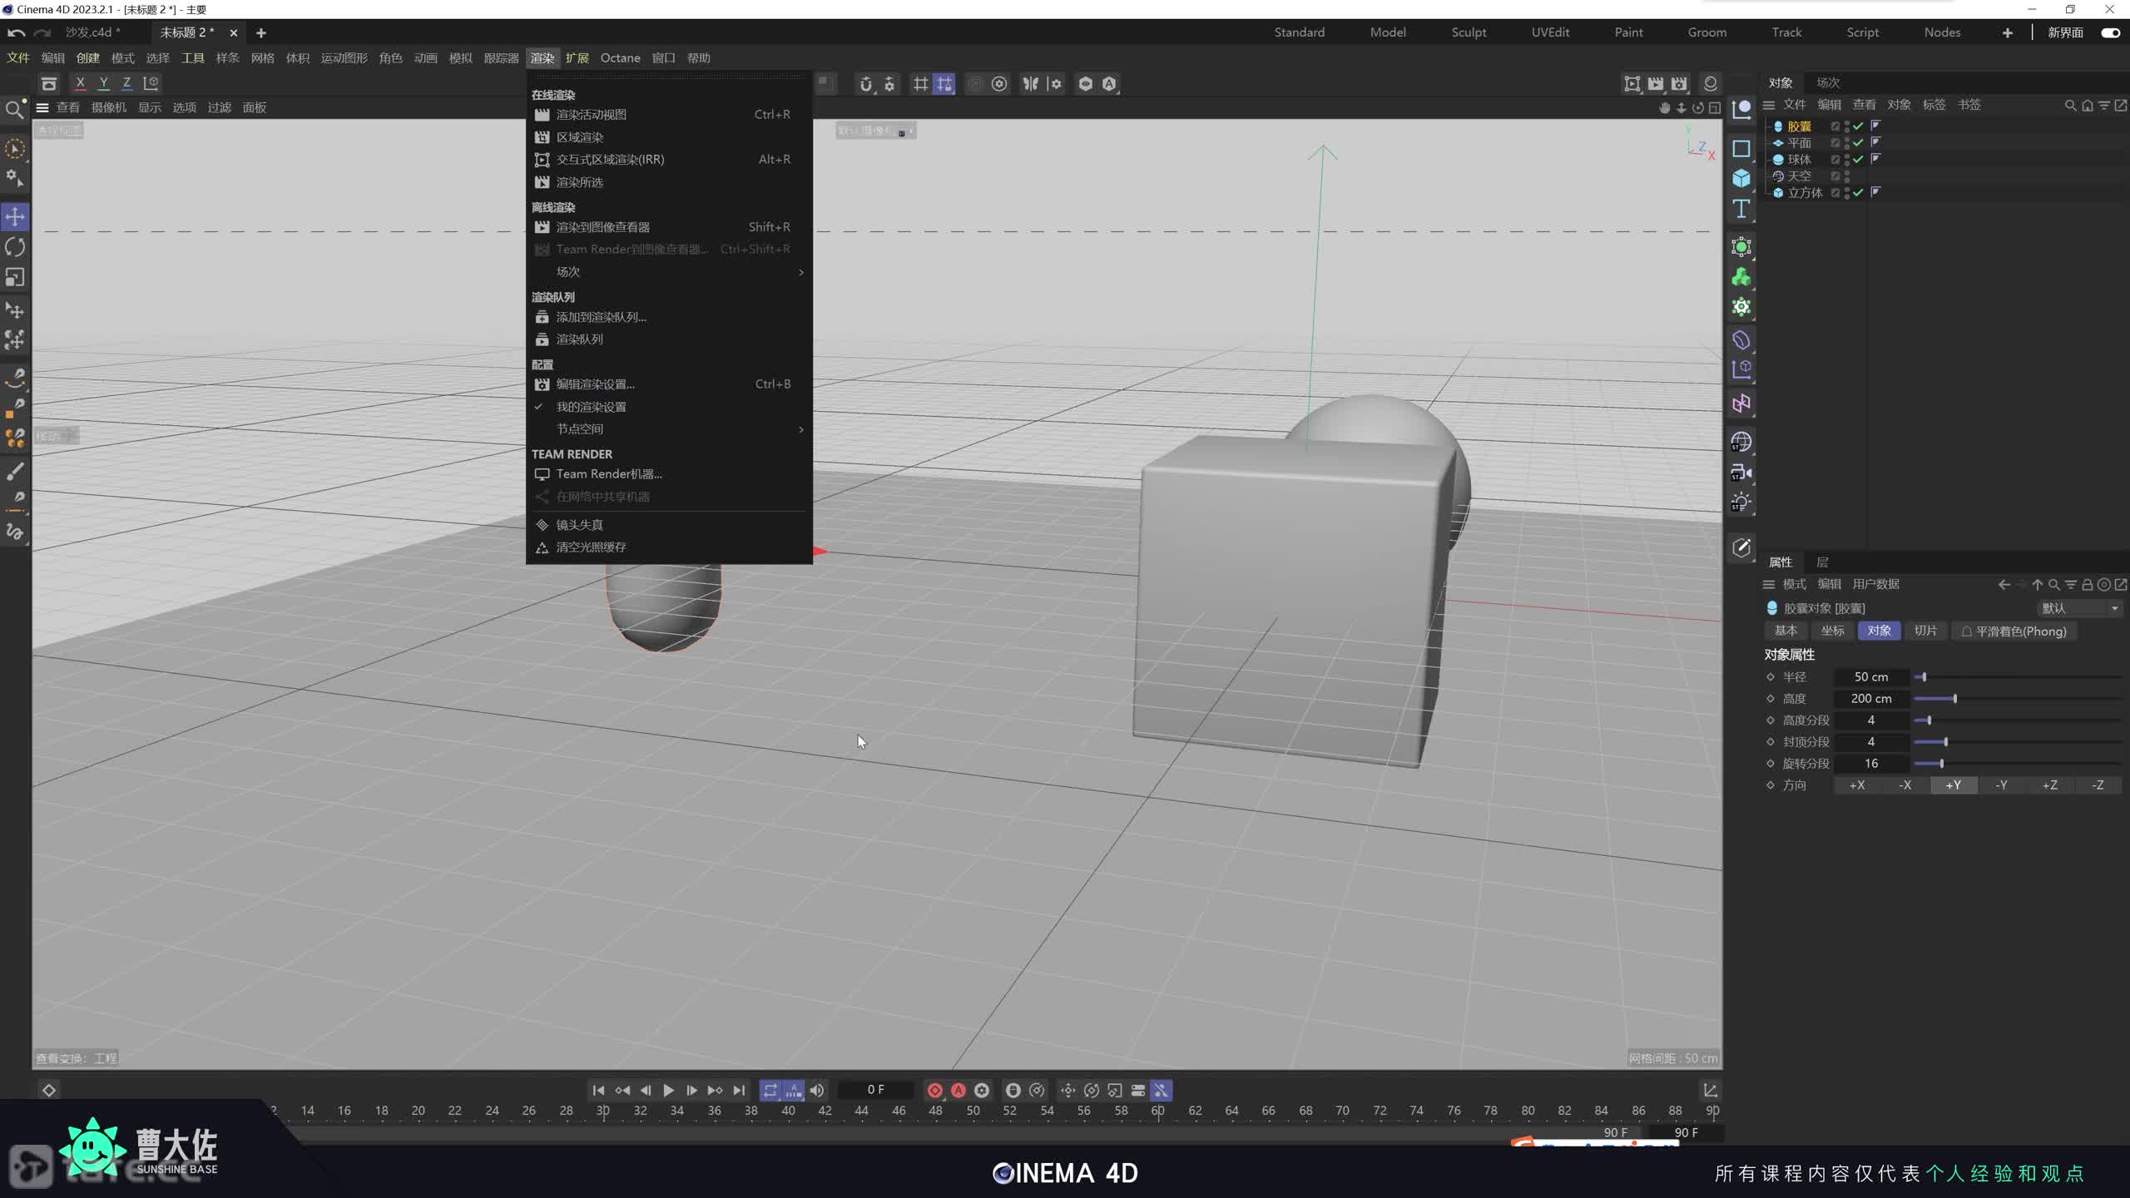Adjust the 高度 slider
This screenshot has width=2130, height=1198.
coord(1954,699)
